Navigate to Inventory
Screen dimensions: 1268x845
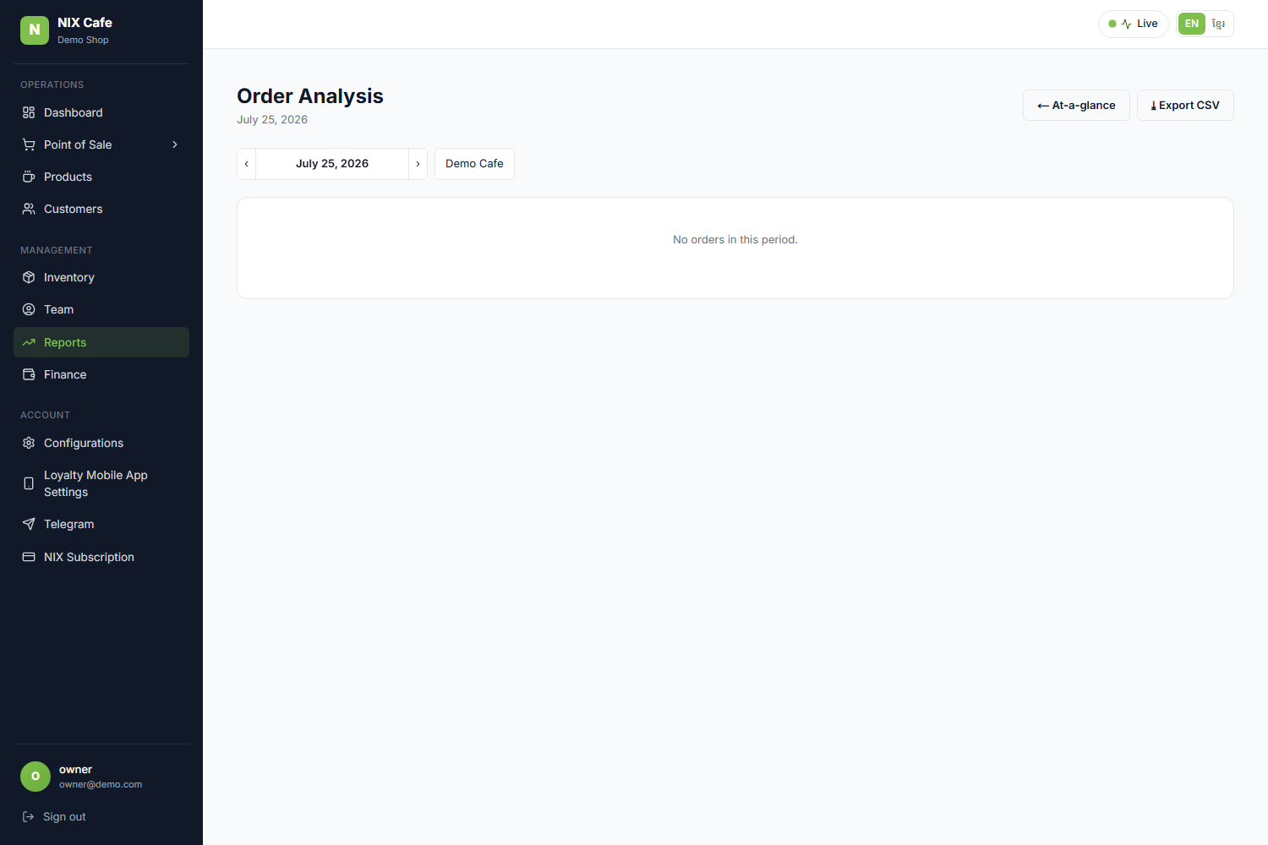(101, 277)
